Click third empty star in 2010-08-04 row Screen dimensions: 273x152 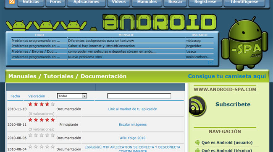(42, 147)
